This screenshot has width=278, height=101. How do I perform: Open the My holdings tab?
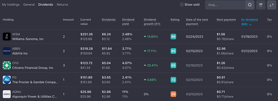point(11,5)
